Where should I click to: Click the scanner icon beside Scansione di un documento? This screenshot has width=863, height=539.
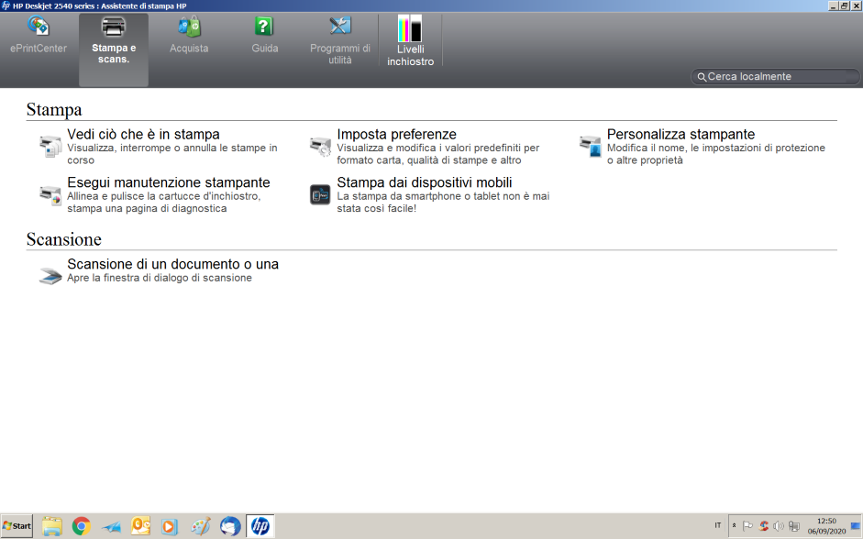click(x=50, y=276)
